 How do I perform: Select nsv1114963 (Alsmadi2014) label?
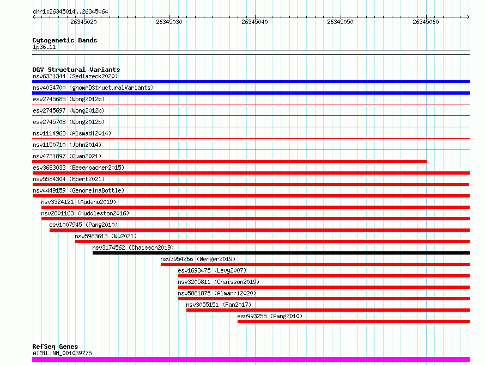72,133
